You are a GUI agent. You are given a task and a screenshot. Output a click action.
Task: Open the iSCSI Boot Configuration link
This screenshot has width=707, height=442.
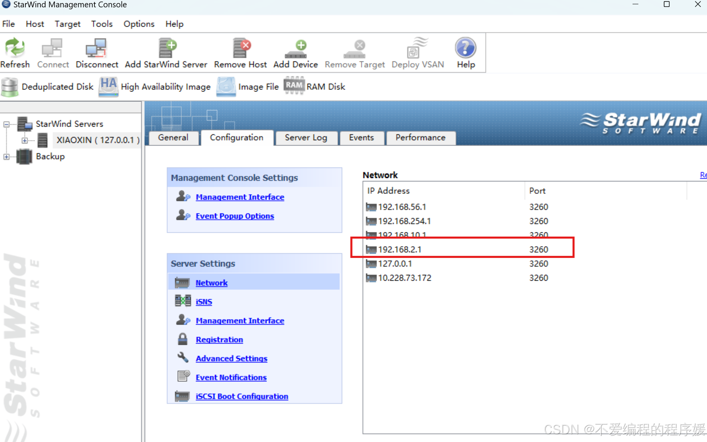pos(242,396)
